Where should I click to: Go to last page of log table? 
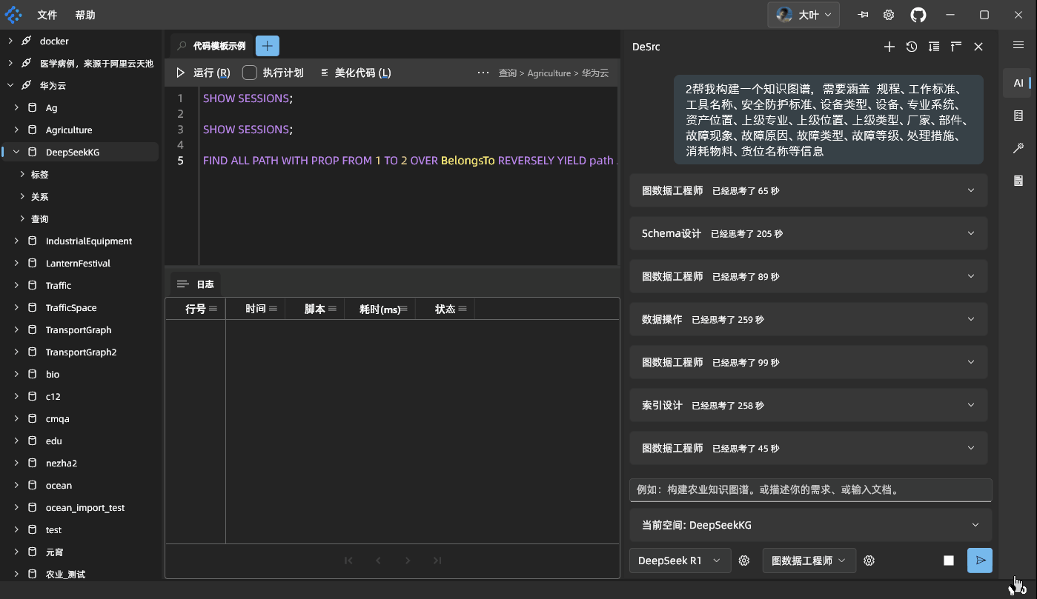coord(437,560)
